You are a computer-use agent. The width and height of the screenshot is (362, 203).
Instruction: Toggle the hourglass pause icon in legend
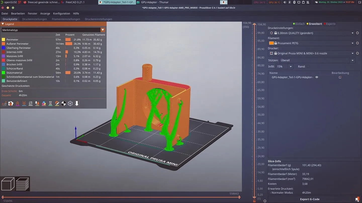pyautogui.click(x=50, y=103)
